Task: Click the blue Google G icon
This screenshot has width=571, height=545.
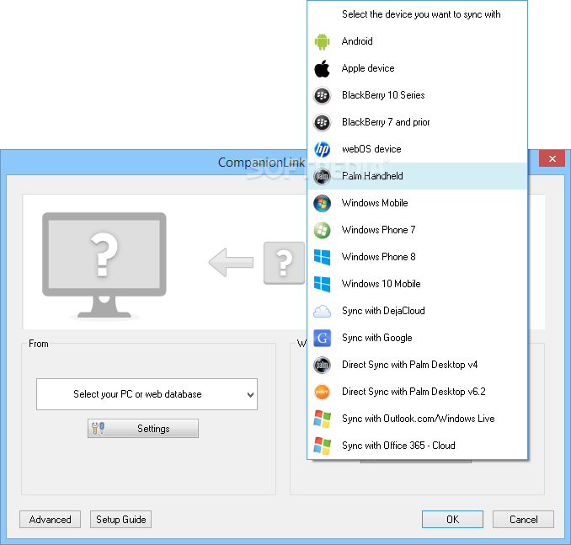Action: pos(322,338)
